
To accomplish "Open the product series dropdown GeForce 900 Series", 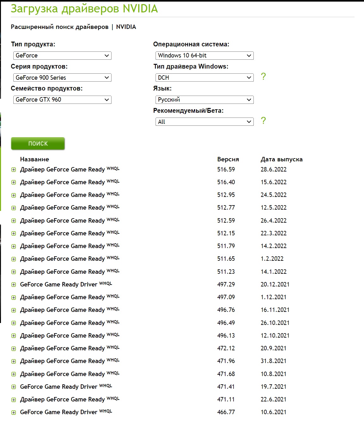I will pyautogui.click(x=62, y=77).
